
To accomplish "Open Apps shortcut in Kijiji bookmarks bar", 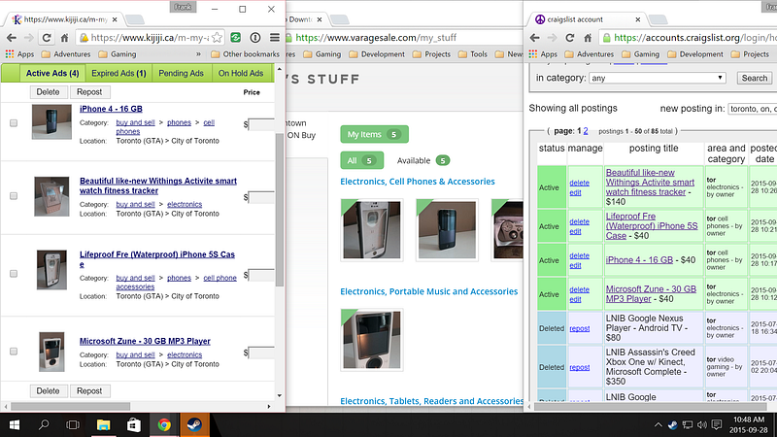I will click(19, 54).
